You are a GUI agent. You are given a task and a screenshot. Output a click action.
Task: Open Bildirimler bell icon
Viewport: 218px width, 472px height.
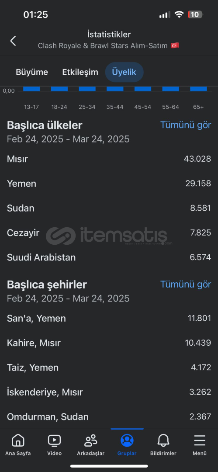coord(163,441)
